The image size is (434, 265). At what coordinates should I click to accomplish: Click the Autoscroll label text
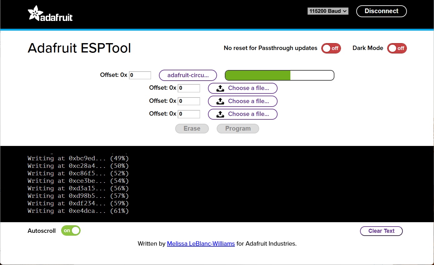pyautogui.click(x=42, y=231)
